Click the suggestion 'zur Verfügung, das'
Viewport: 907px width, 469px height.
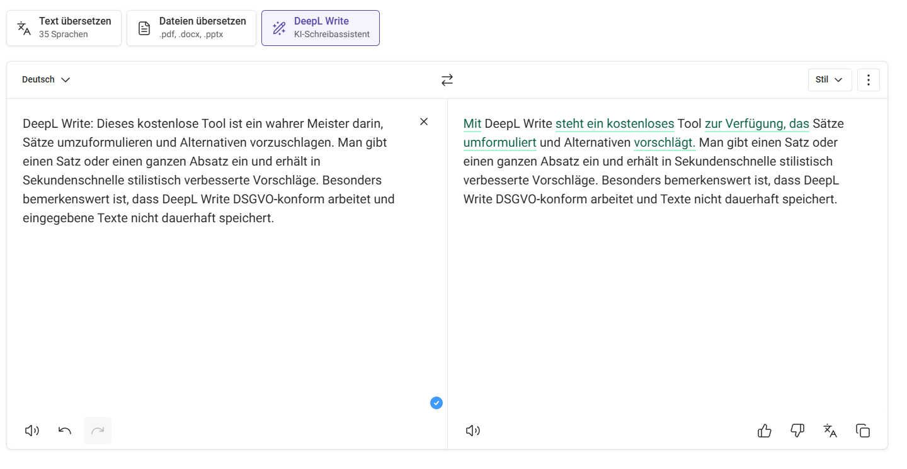coord(757,123)
